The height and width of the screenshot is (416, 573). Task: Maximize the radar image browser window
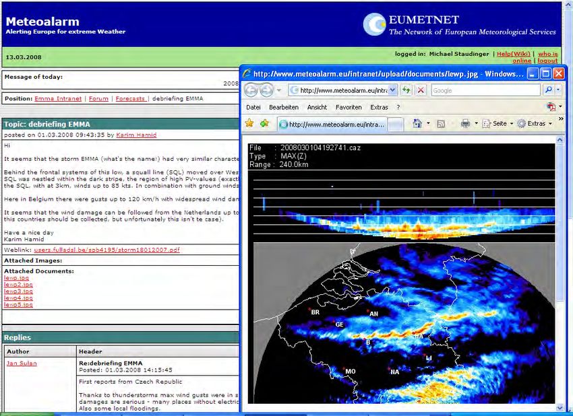545,74
